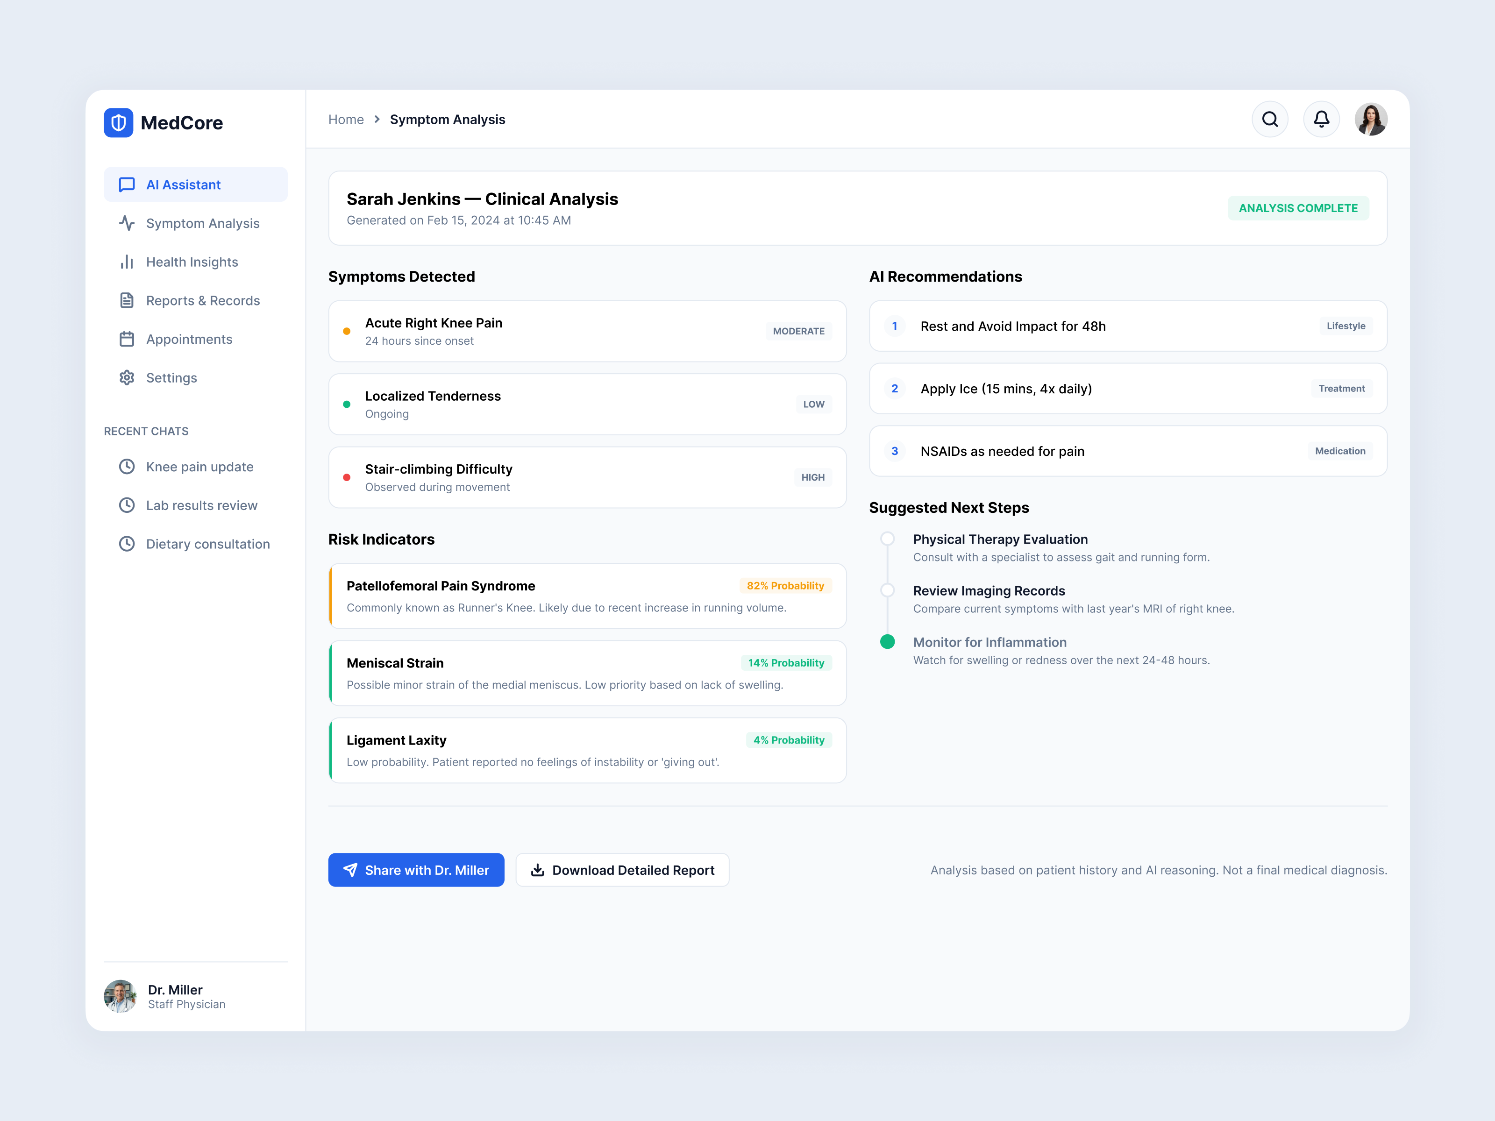Click the Health Insights bar chart icon

(127, 262)
